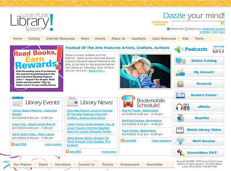Screen dimensions: 231x171
Task: Open the Teens menu item
Action: [x=199, y=39]
